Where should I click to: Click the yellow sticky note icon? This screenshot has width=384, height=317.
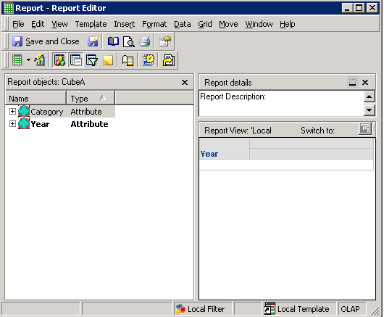click(108, 60)
